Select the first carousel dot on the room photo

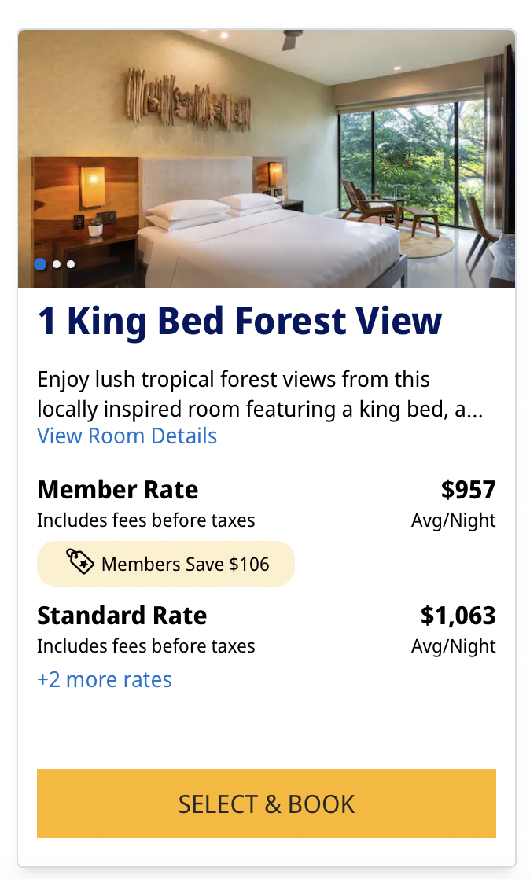40,264
